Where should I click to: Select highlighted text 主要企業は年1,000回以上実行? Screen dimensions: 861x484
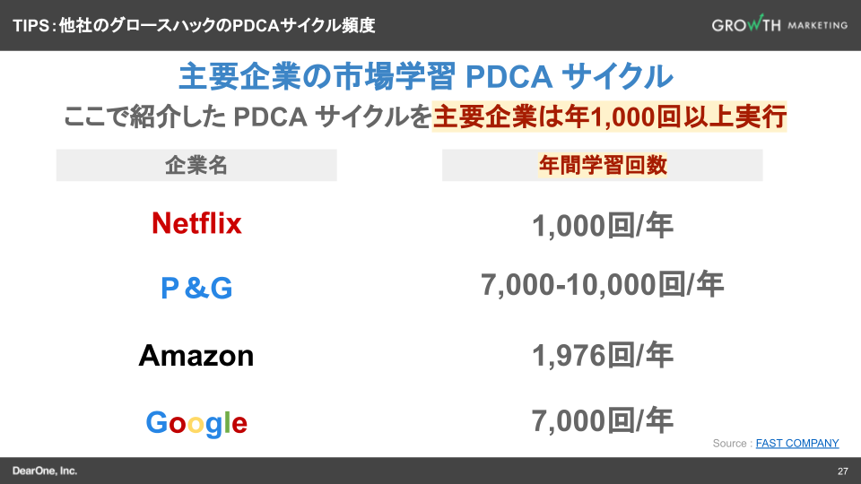tap(610, 117)
